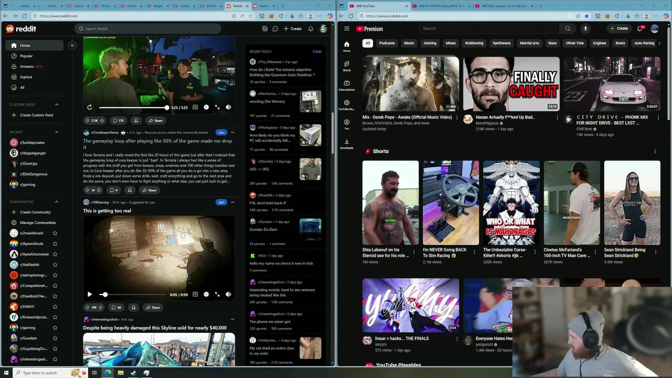Click Reddit Create post button

coord(292,28)
